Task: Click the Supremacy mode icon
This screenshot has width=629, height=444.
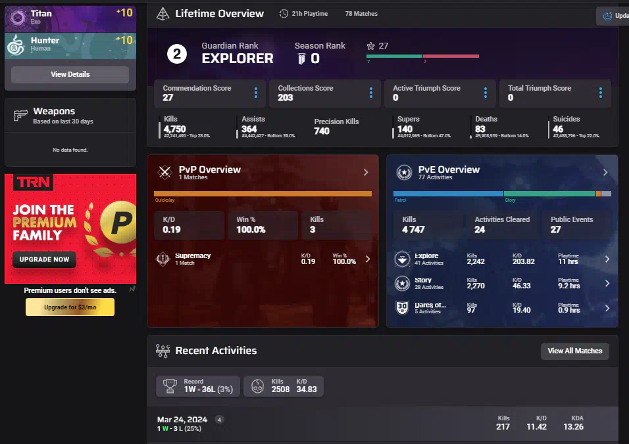Action: [162, 259]
